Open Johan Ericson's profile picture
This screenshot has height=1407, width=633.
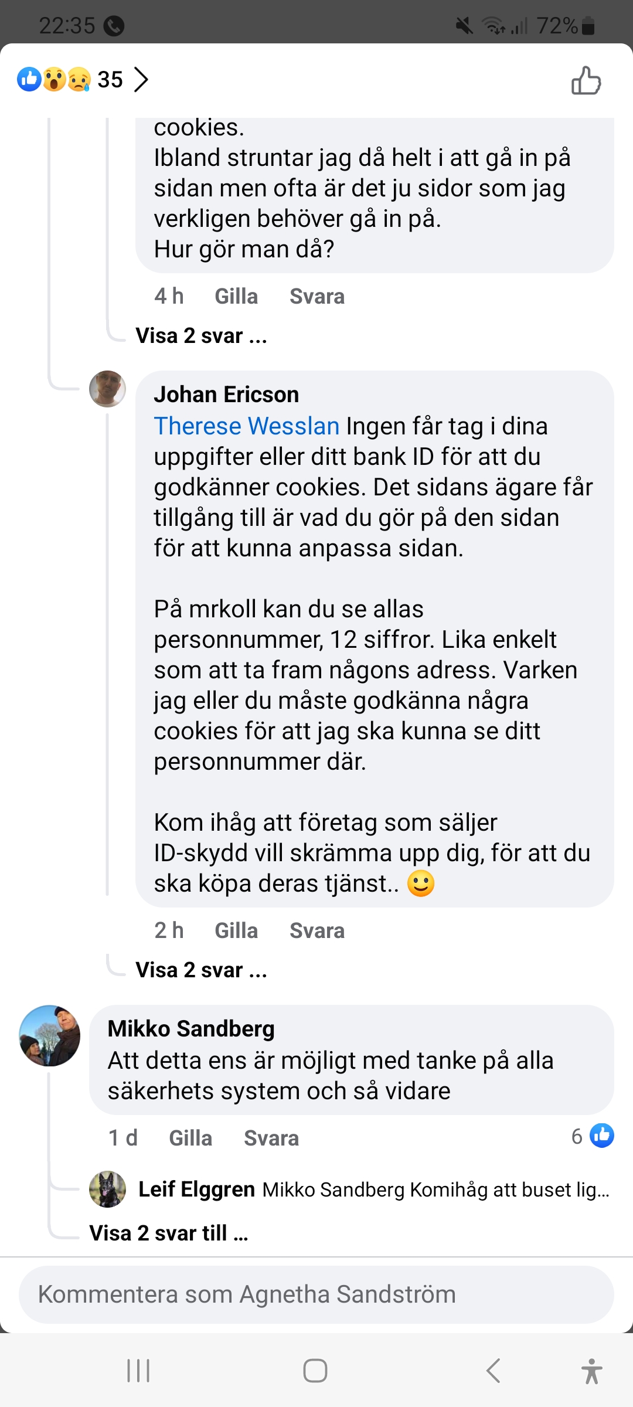point(107,389)
